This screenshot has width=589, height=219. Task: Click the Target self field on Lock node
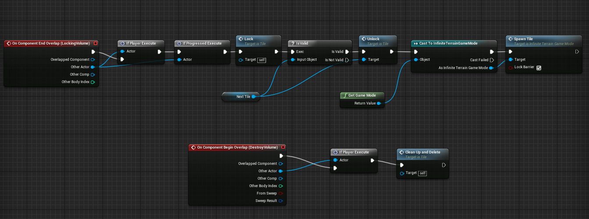pos(261,60)
